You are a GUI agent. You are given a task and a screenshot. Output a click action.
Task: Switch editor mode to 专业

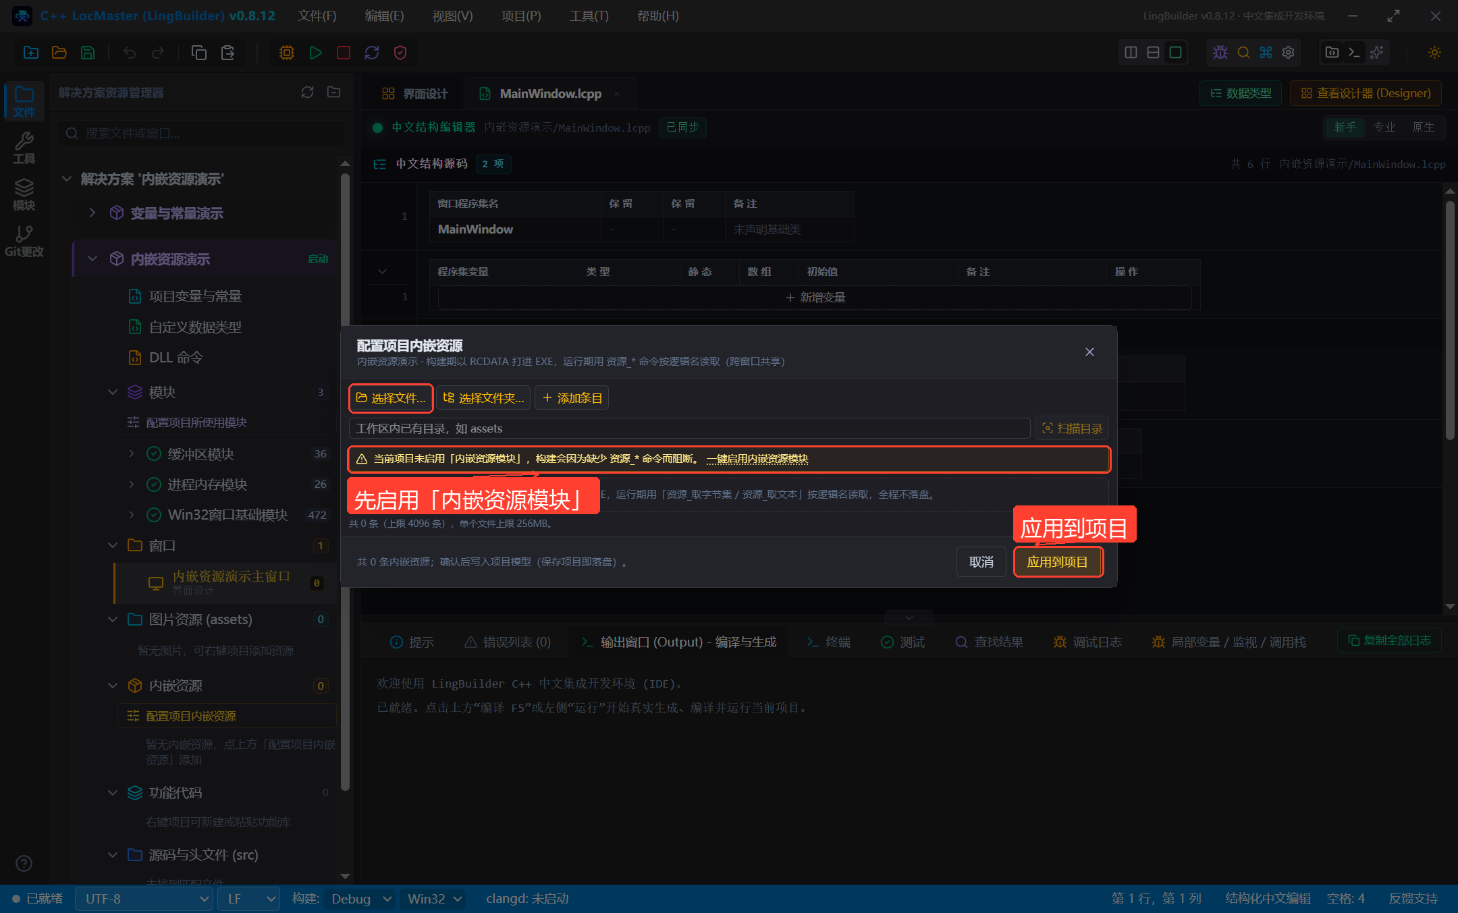point(1384,127)
